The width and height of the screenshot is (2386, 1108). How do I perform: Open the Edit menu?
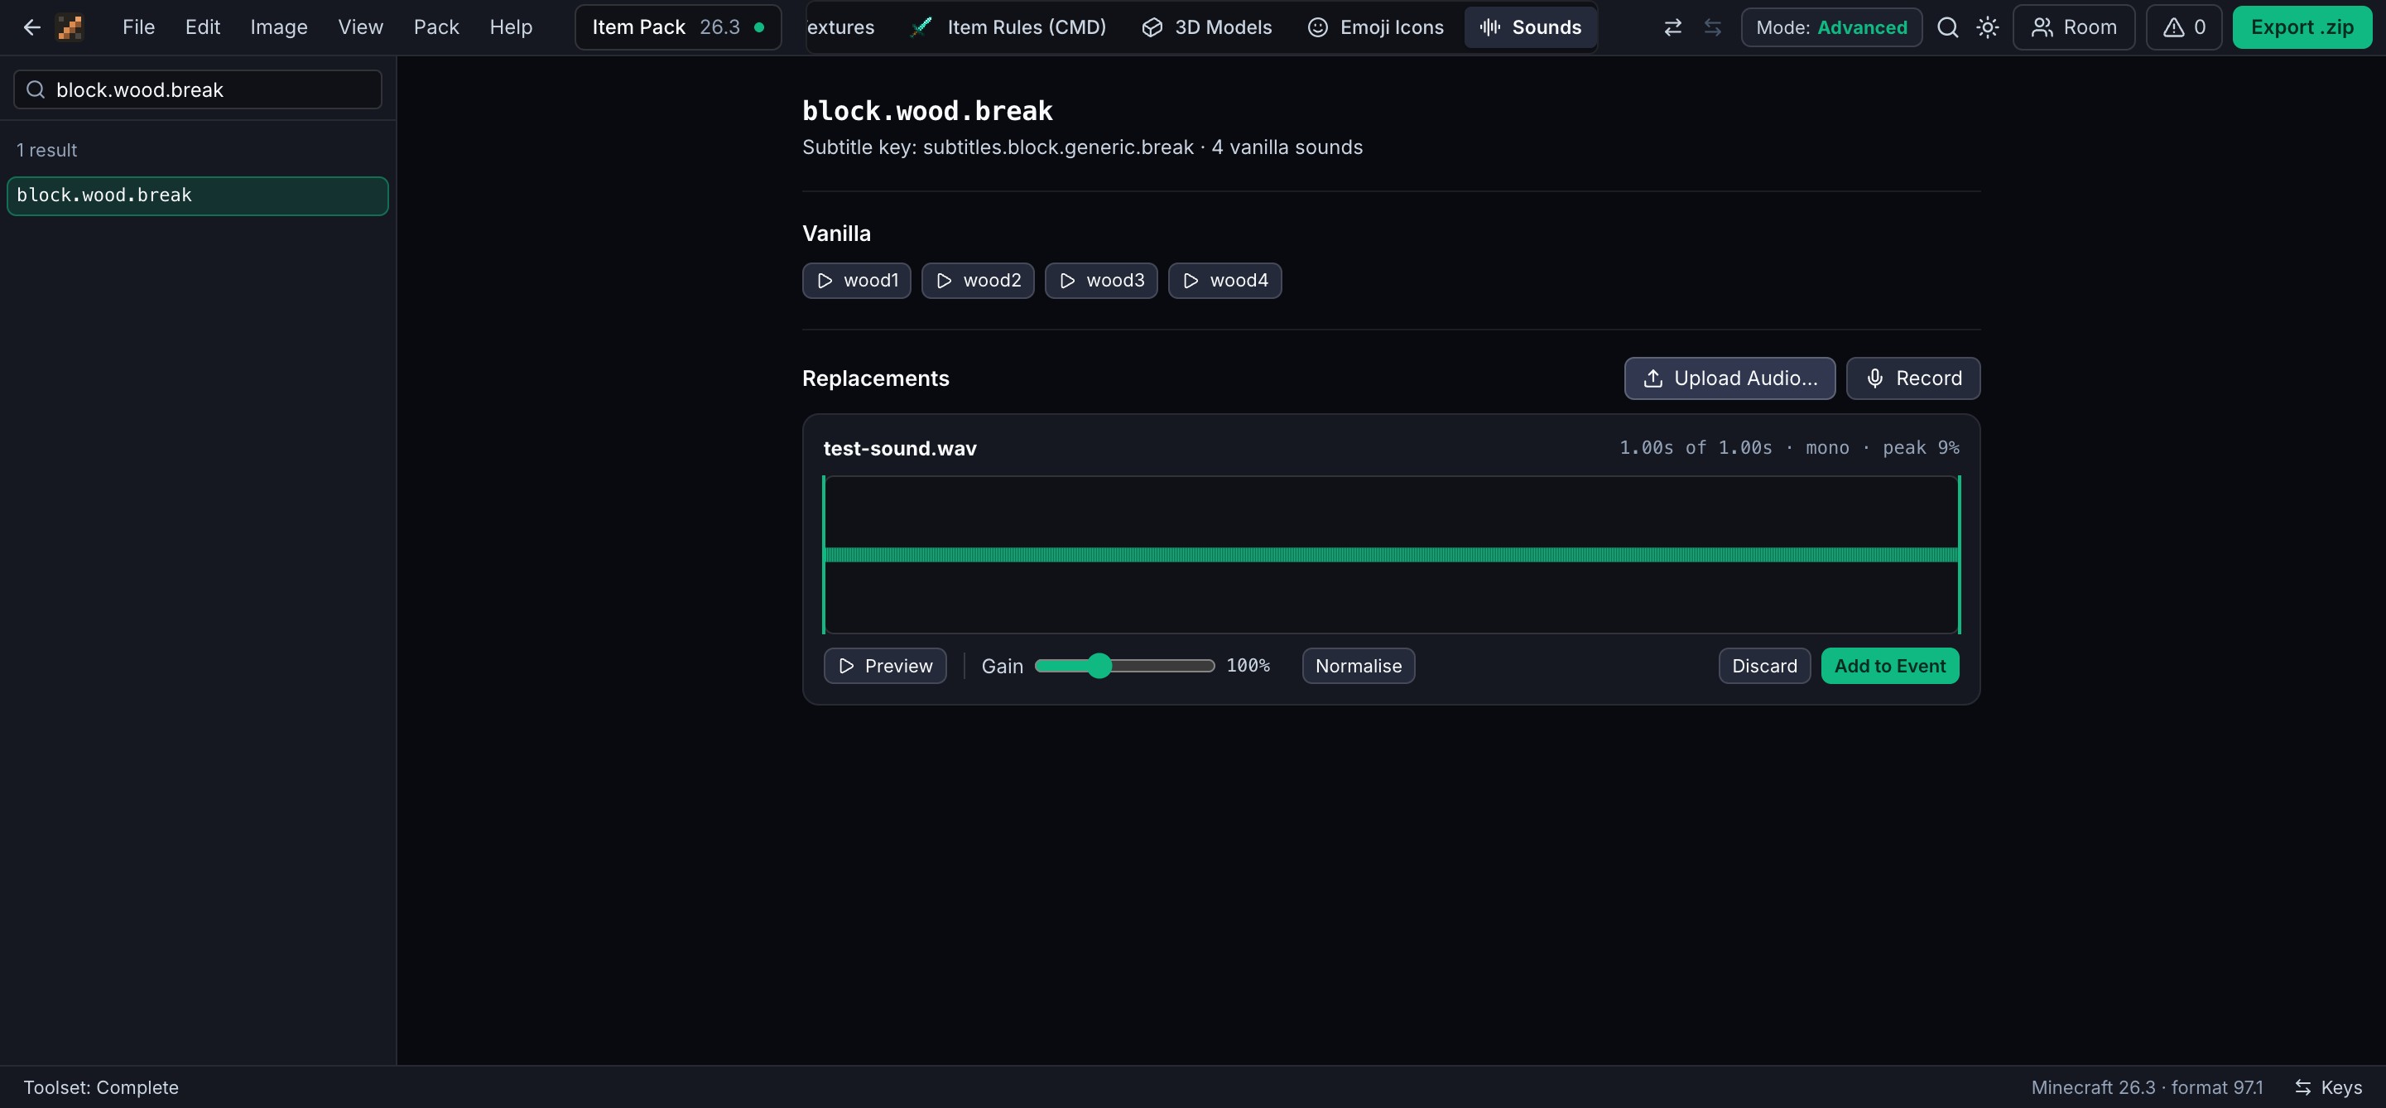tap(203, 28)
